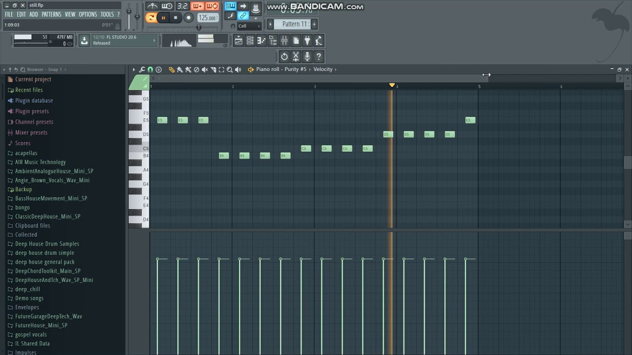Select the Draw pencil tool in piano roll
This screenshot has width=632, height=355.
click(x=171, y=70)
